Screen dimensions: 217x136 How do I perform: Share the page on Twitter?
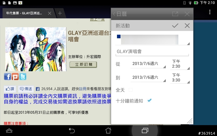tap(23, 76)
